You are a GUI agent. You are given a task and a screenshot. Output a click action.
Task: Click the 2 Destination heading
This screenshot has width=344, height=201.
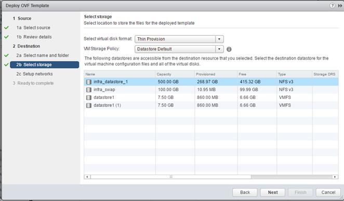[x=27, y=46]
